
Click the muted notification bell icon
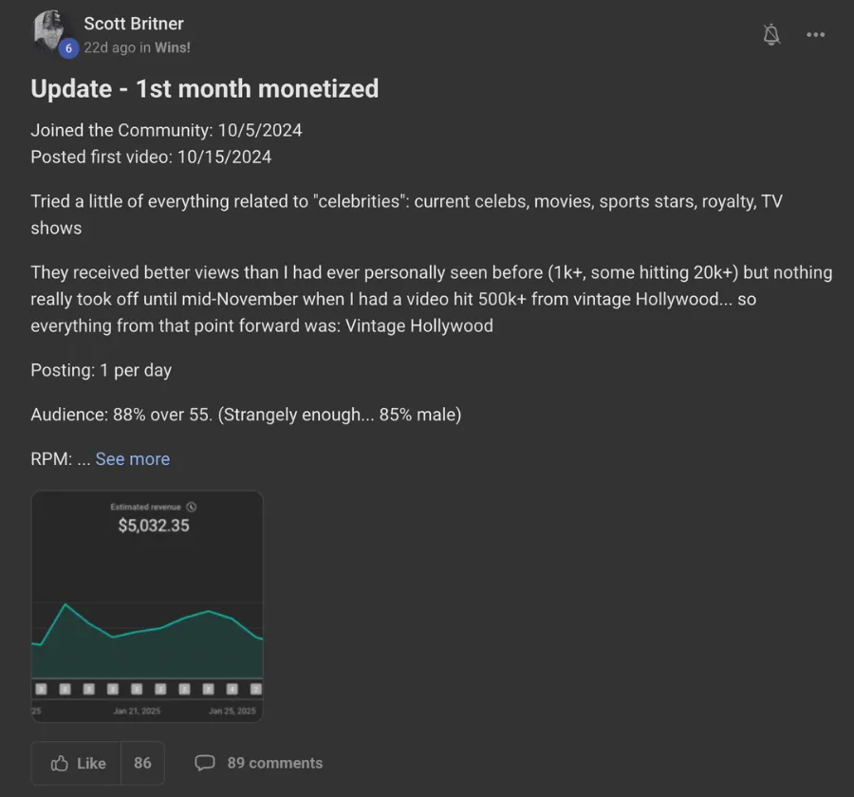[771, 35]
